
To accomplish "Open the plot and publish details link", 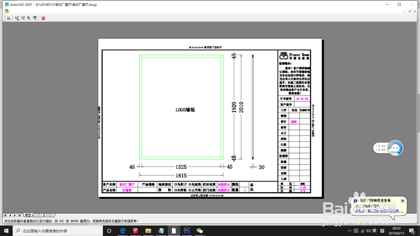I will pyautogui.click(x=379, y=211).
